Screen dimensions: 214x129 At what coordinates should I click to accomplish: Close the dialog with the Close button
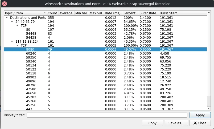200,123
